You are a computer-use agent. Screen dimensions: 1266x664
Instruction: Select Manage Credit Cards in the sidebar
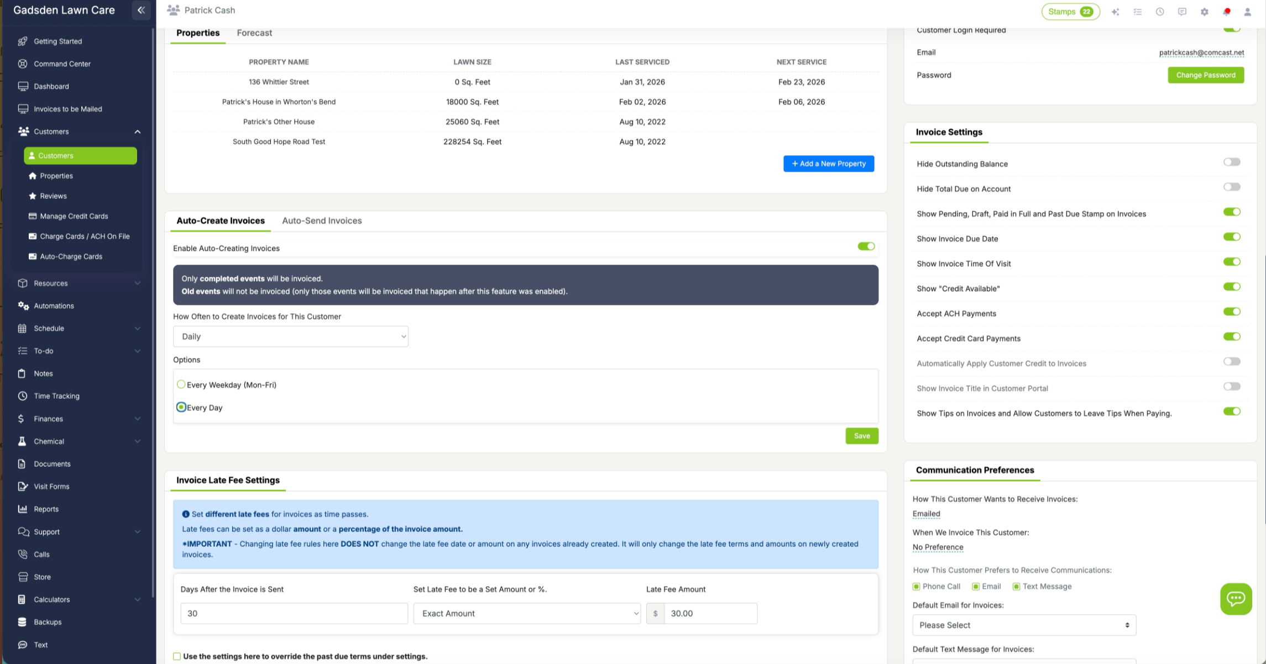(74, 216)
